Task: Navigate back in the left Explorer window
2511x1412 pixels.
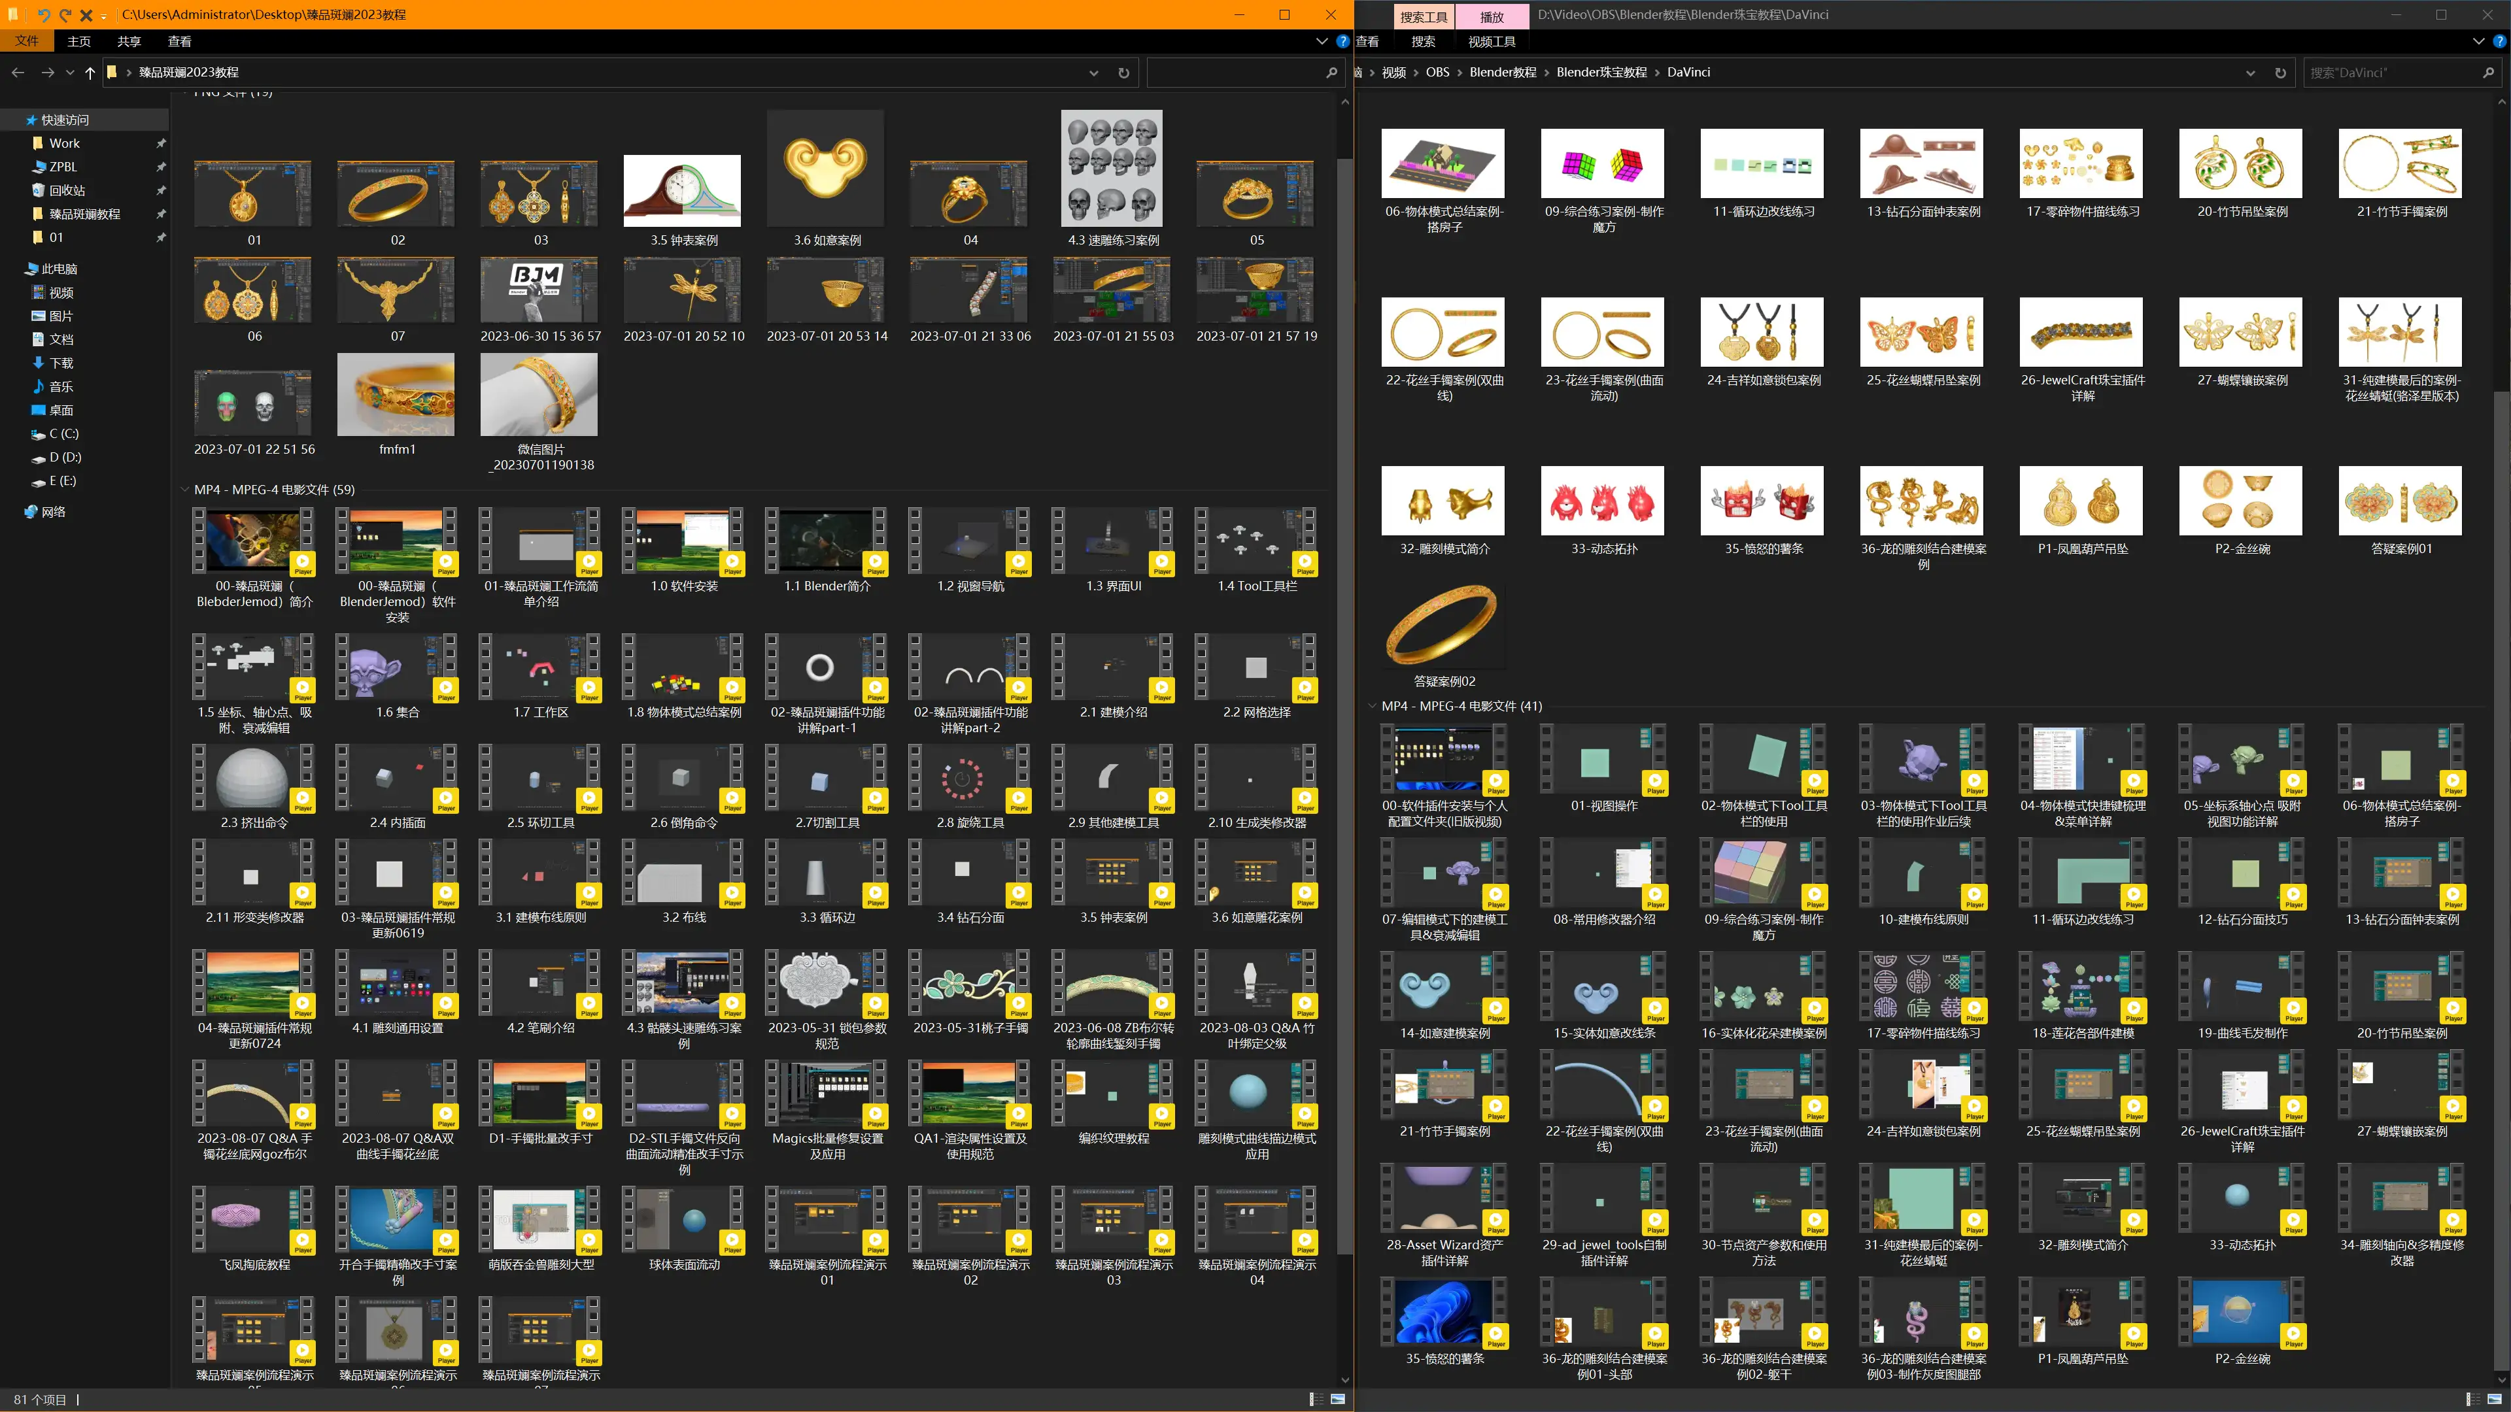Action: [x=18, y=72]
